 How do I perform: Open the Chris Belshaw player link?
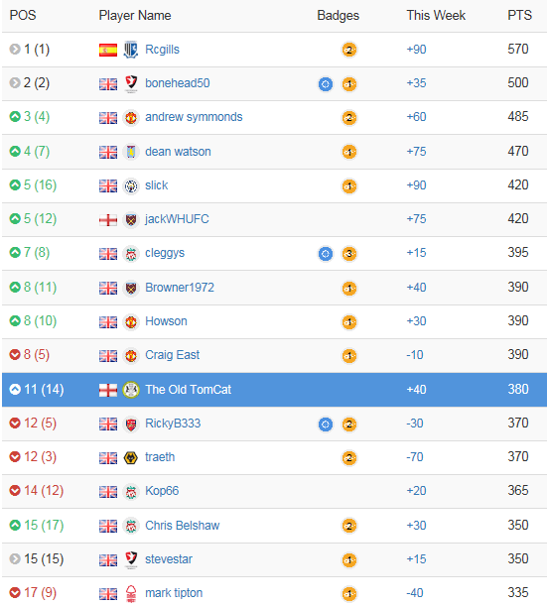coord(183,526)
